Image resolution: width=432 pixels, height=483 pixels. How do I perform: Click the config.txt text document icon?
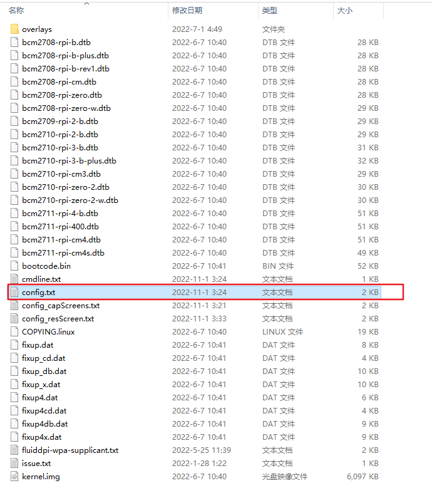[14, 293]
